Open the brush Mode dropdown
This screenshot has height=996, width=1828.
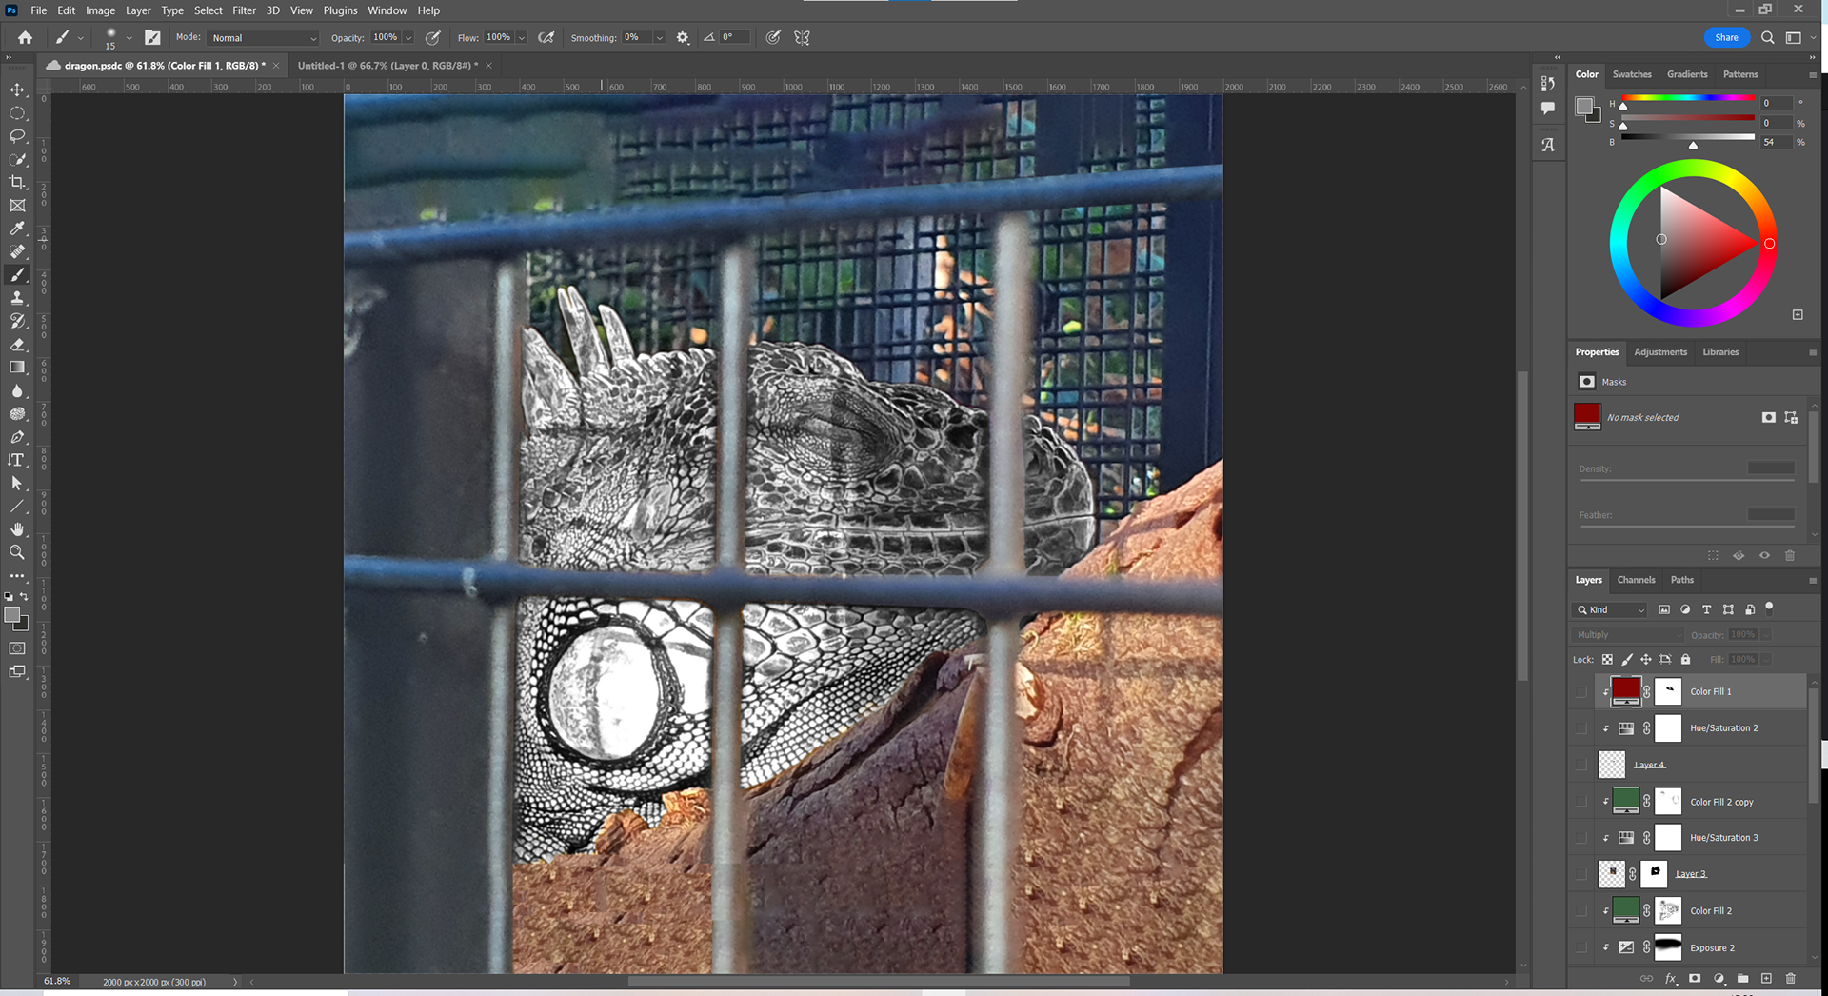[x=263, y=38]
